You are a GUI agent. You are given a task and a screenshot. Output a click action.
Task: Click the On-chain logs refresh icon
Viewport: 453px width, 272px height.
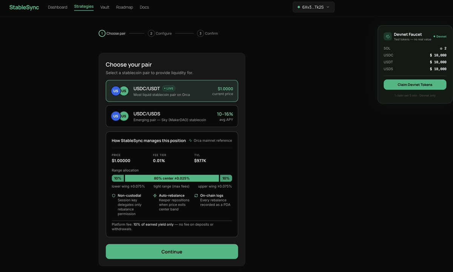(x=196, y=195)
